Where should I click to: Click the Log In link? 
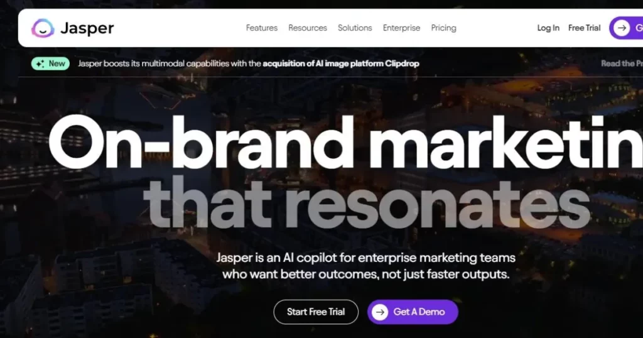click(x=548, y=28)
